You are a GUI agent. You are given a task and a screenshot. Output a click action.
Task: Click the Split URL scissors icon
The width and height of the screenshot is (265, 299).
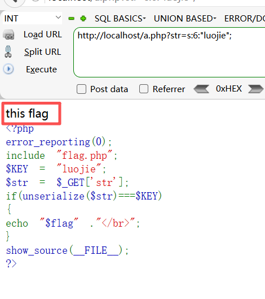click(8, 51)
